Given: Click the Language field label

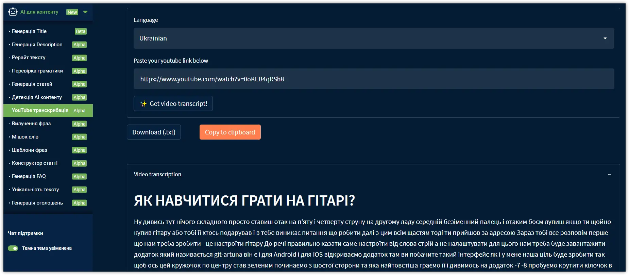Looking at the screenshot, I should (x=146, y=20).
